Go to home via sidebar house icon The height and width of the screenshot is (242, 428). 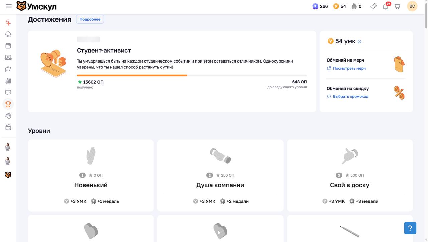8,34
